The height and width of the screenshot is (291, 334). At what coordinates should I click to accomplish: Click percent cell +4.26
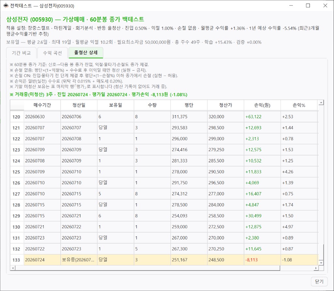299,172
